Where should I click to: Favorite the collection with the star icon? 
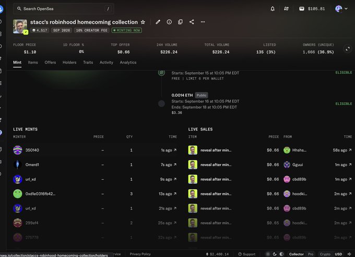click(x=143, y=22)
